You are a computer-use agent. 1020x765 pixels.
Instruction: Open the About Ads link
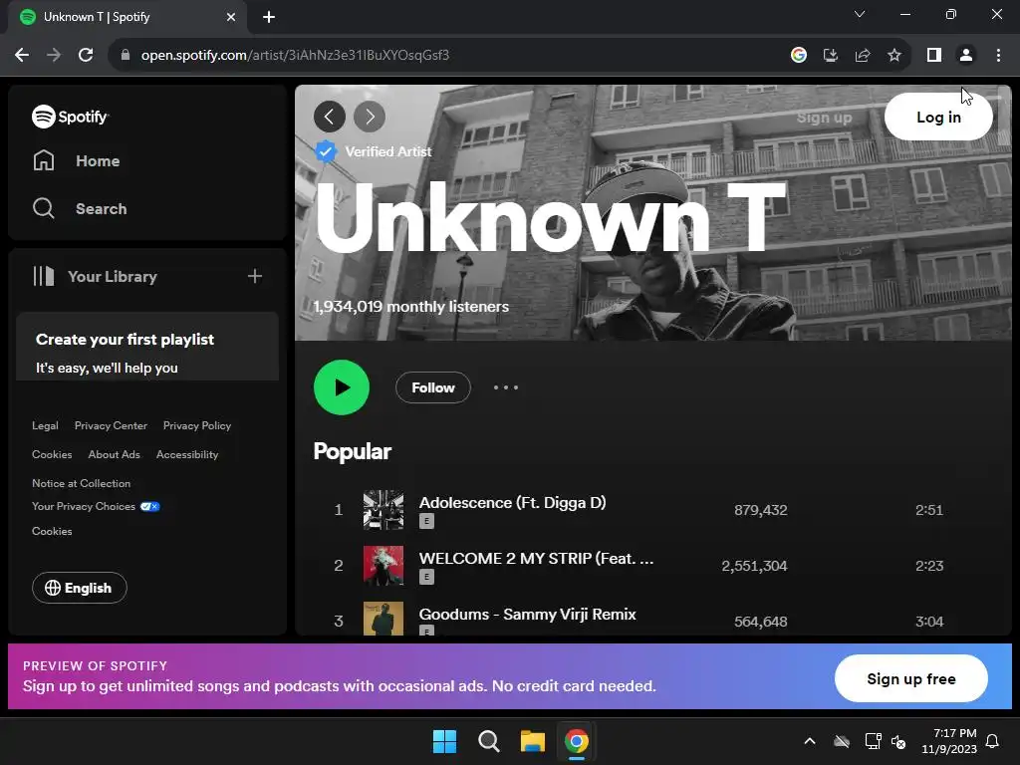tap(114, 454)
